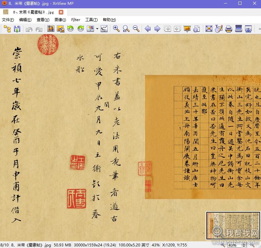Click the Scanner acquire icon
This screenshot has height=248, width=261.
pos(239,29)
